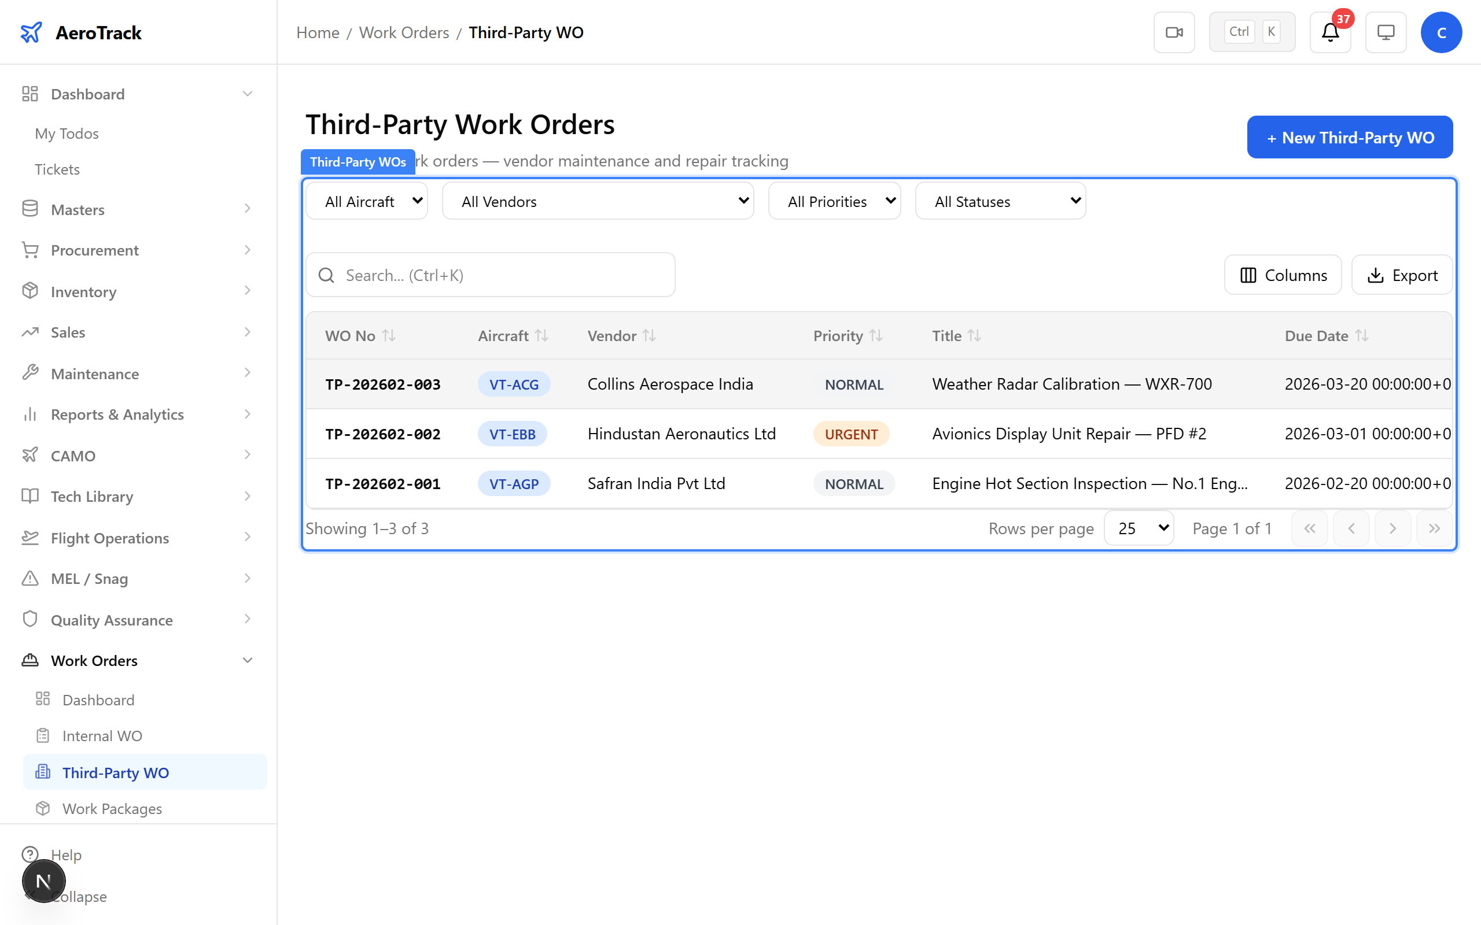Screen dimensions: 1481x925
Task: Click the video camera icon in header
Action: point(1174,32)
